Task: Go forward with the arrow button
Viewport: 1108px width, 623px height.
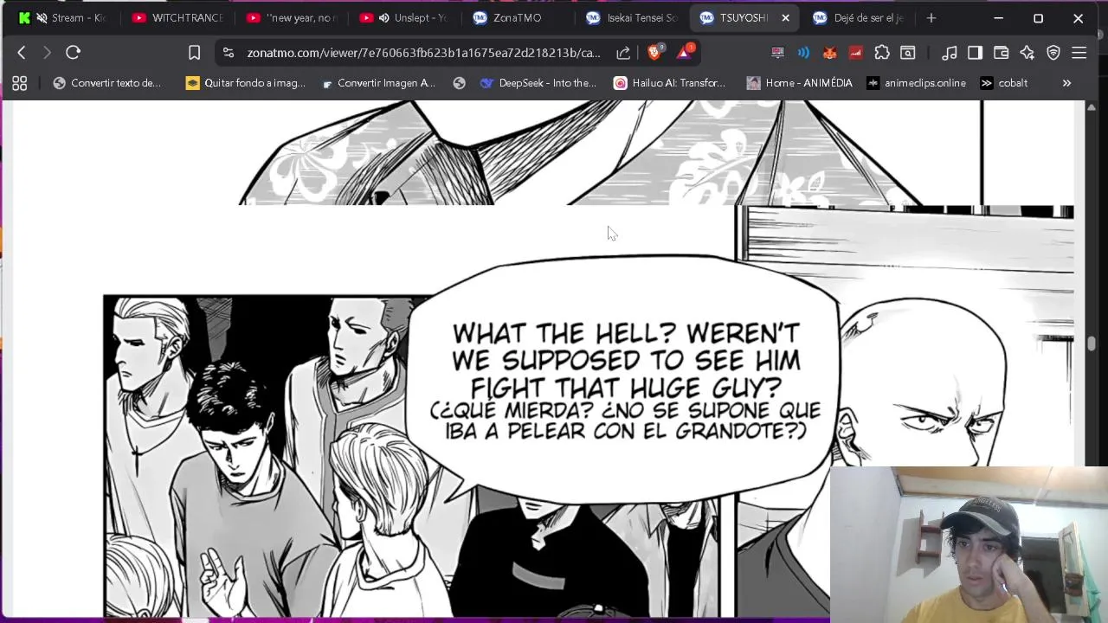Action: pyautogui.click(x=47, y=53)
